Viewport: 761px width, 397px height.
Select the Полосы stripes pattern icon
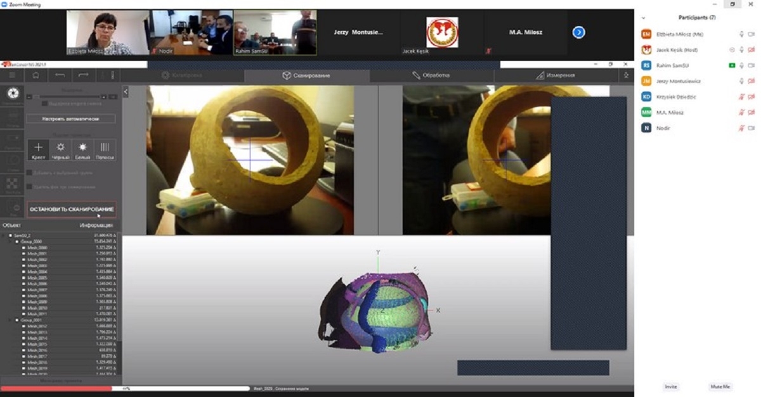tap(105, 149)
